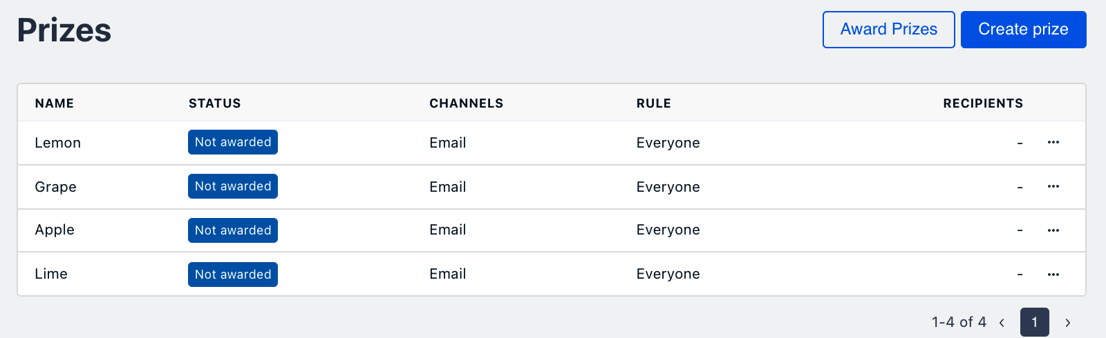Open the Grape prize row

(x=56, y=187)
